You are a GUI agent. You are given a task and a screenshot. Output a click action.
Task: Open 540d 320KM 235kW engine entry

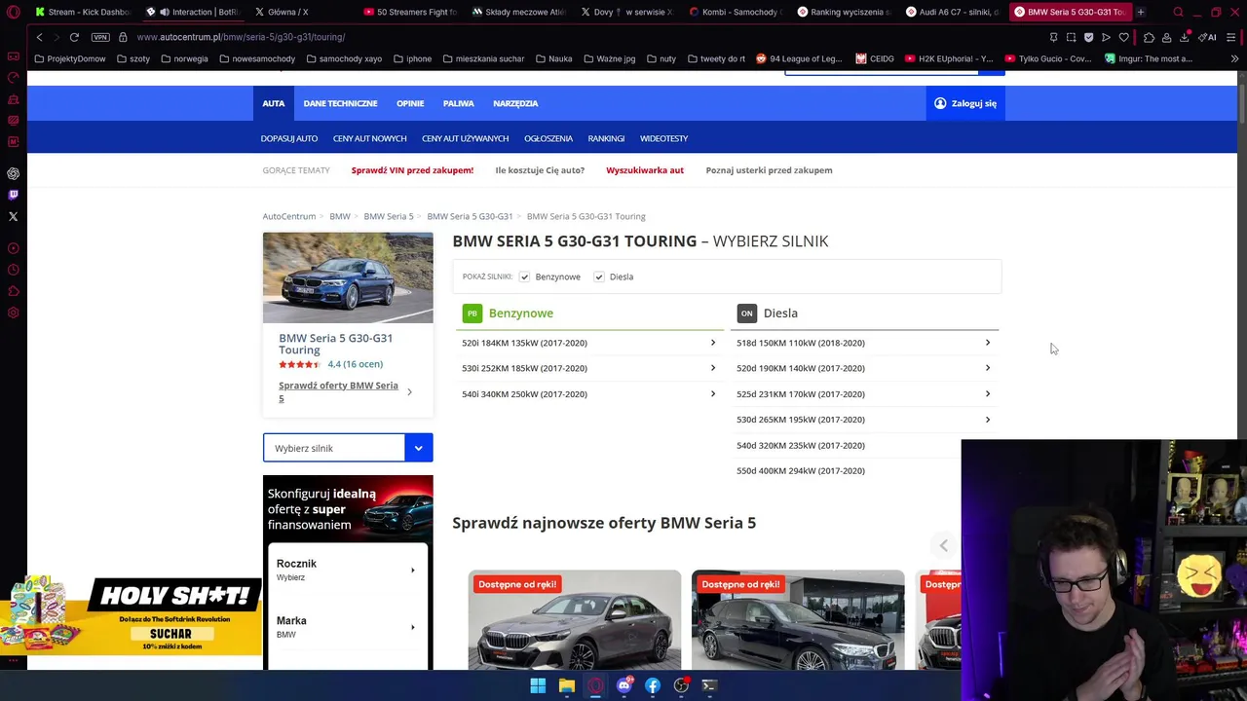pos(800,445)
